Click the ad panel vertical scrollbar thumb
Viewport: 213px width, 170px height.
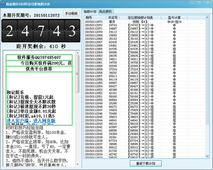(x=78, y=73)
